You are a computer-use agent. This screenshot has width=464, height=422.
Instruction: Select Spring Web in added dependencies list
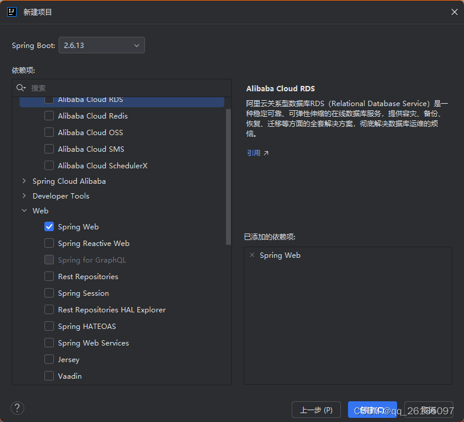[x=280, y=255]
